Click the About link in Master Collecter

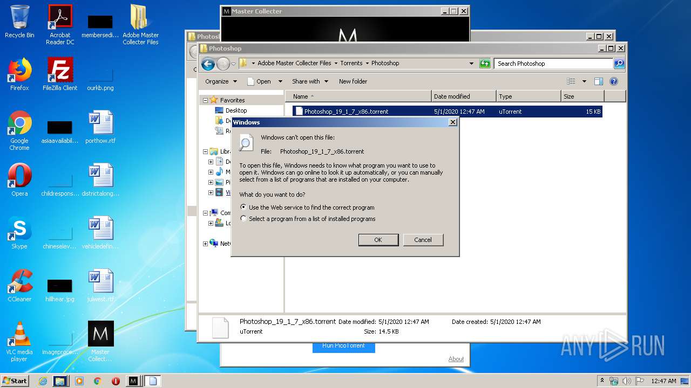[x=456, y=359]
